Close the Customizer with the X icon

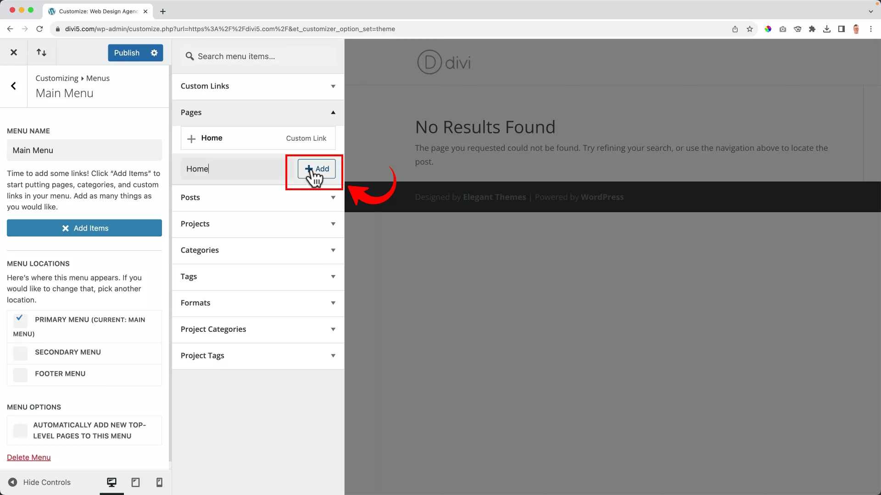click(14, 53)
